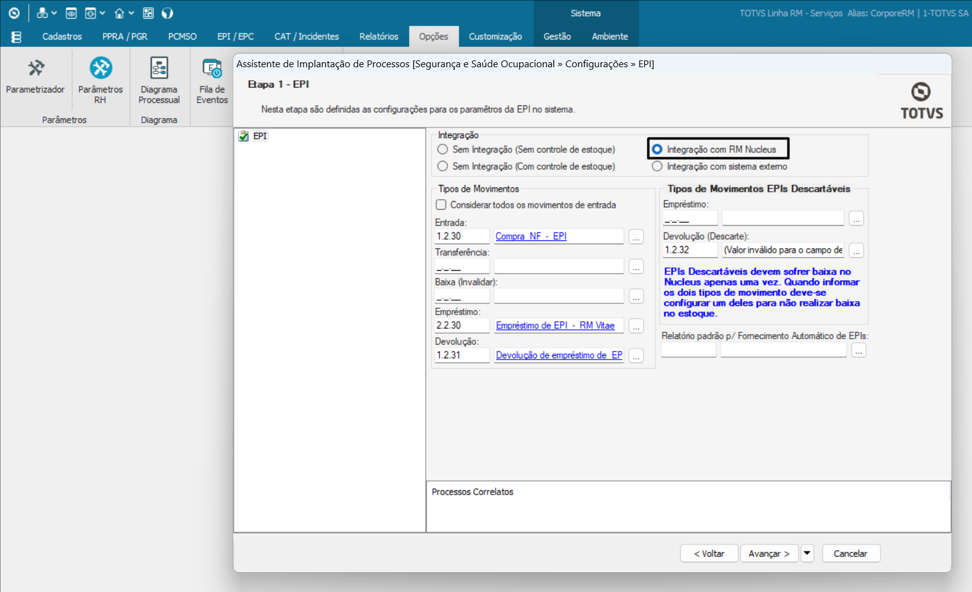Open the PCMSO menu
972x592 pixels.
tap(182, 36)
